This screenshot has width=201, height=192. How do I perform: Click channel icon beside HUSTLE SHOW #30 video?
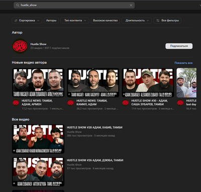coord(125,103)
